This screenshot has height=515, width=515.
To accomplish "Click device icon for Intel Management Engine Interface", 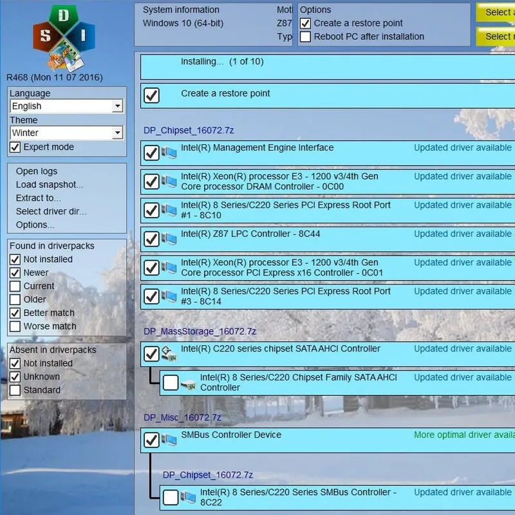I will 169,153.
